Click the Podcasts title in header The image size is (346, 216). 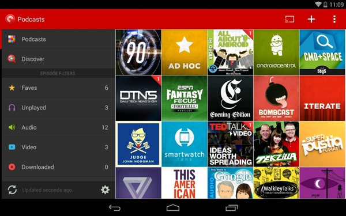[x=31, y=20]
